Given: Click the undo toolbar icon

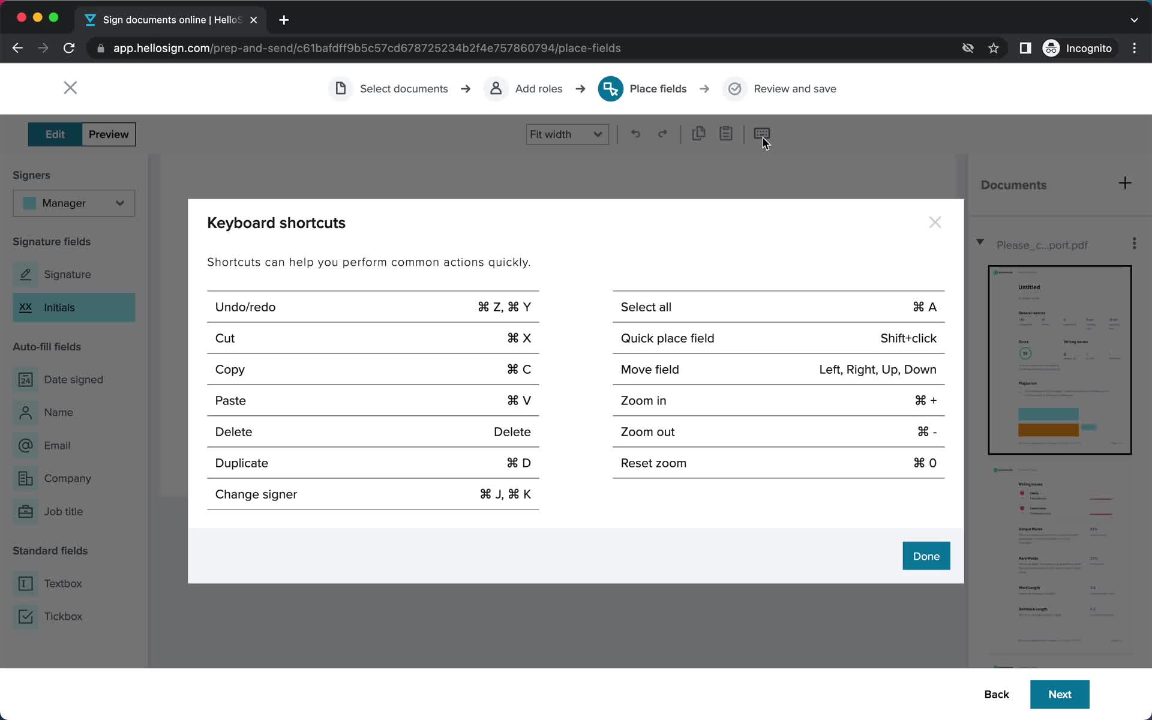Looking at the screenshot, I should [x=635, y=134].
